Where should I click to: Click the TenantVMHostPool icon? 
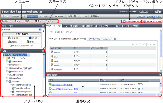click(13, 85)
